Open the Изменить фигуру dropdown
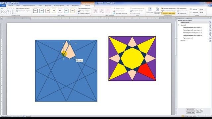Viewport: 212px width, 119px height. 23,8
